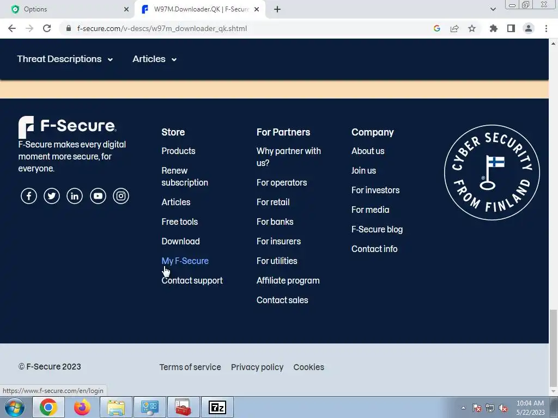The image size is (558, 418).
Task: Open the Windows Start button
Action: pyautogui.click(x=15, y=407)
